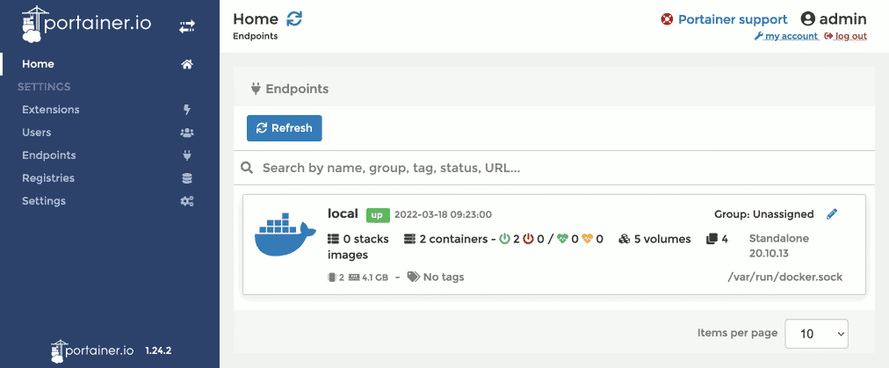This screenshot has width=889, height=368.
Task: Click the Endpoints breadcrumb under Home
Action: 255,36
